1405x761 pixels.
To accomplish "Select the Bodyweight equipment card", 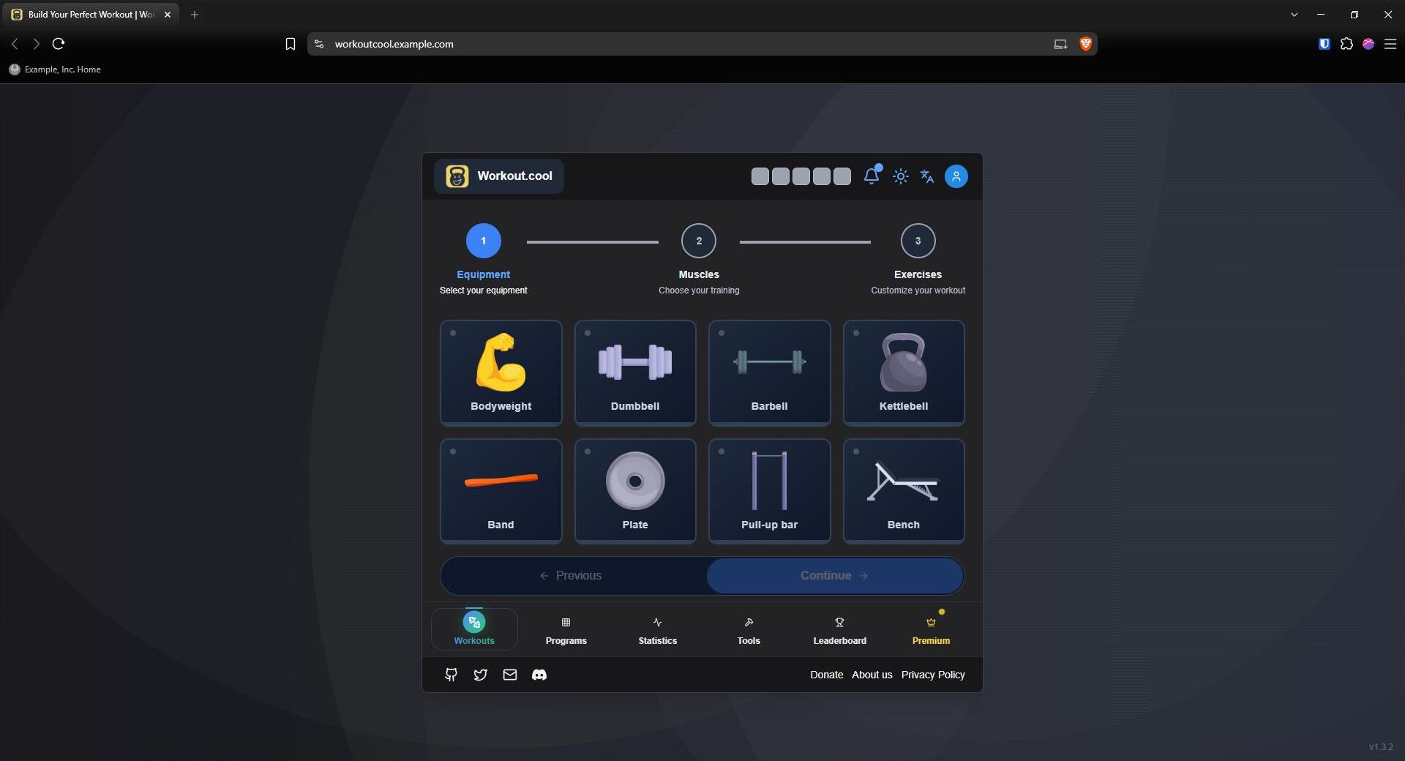I will tap(501, 372).
